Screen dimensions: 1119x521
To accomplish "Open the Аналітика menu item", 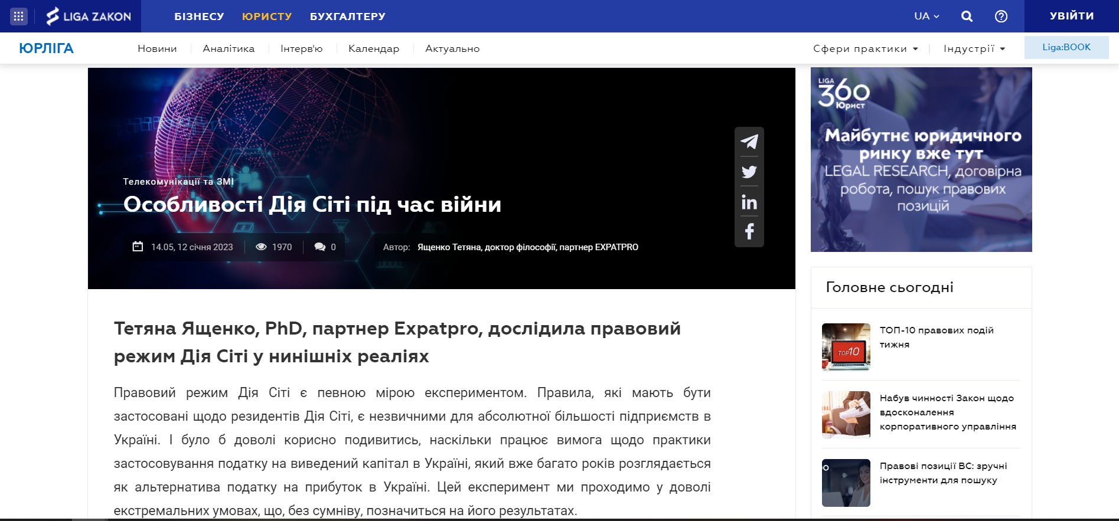I will tap(229, 48).
